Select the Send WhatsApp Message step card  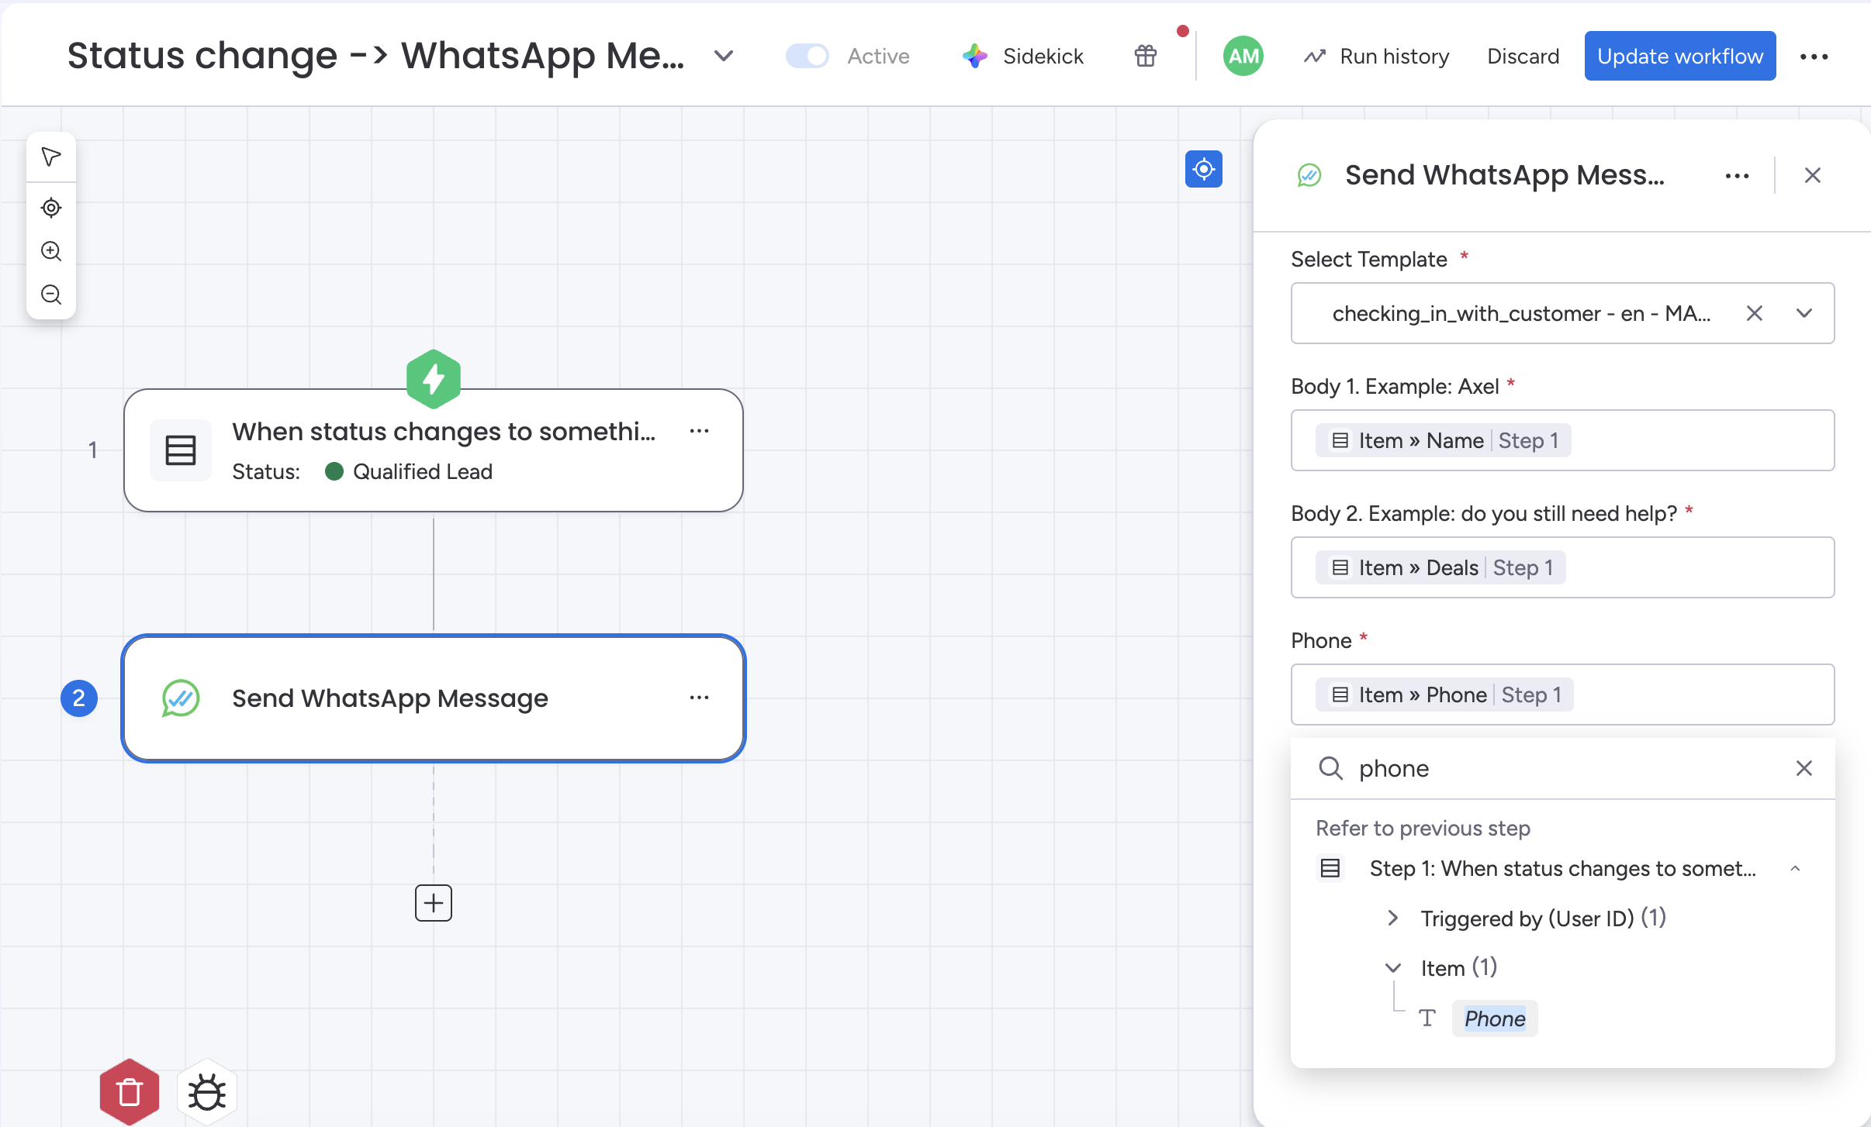[x=434, y=698]
